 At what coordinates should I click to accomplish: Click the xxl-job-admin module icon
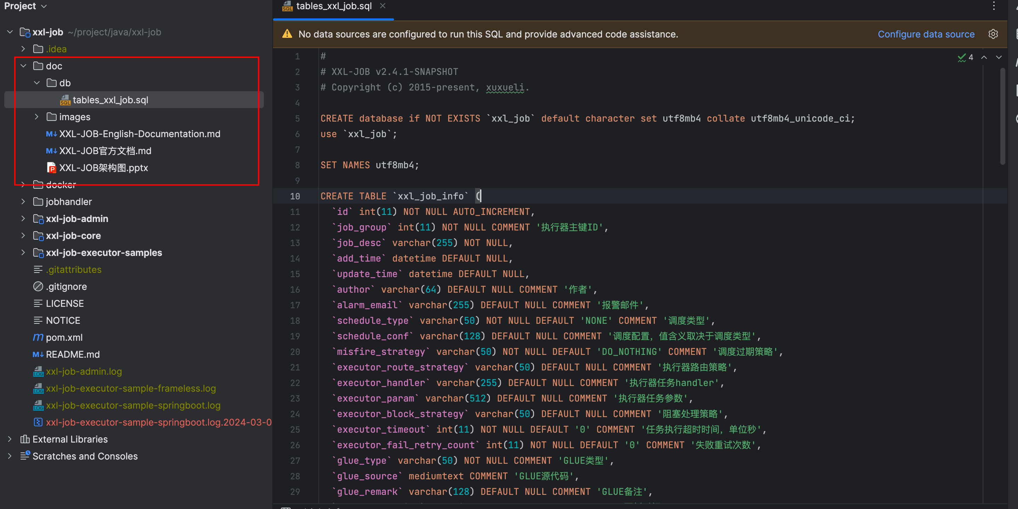pyautogui.click(x=38, y=219)
